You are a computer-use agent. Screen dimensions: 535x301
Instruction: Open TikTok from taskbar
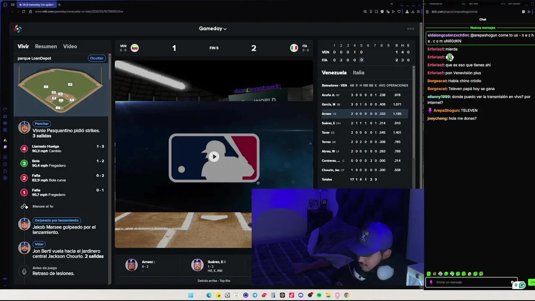tap(291, 295)
